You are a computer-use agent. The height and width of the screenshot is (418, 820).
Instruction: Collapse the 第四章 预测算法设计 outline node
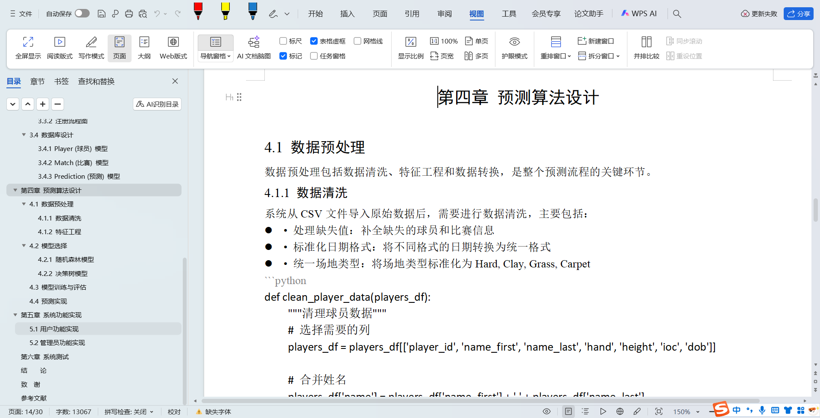(x=15, y=190)
